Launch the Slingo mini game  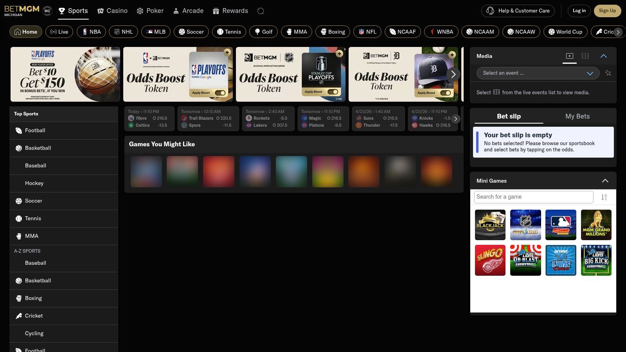pyautogui.click(x=490, y=260)
